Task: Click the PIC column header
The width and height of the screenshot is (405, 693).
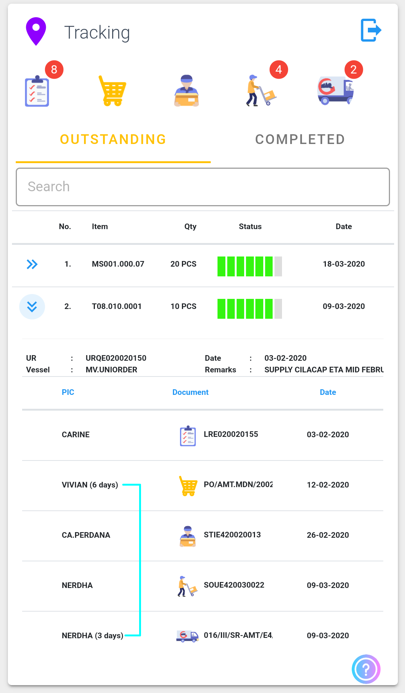Action: pyautogui.click(x=68, y=392)
